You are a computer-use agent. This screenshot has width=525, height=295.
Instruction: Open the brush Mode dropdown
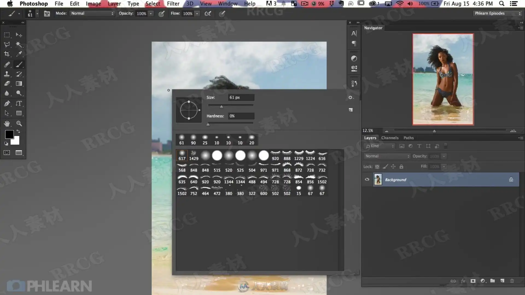(x=92, y=13)
